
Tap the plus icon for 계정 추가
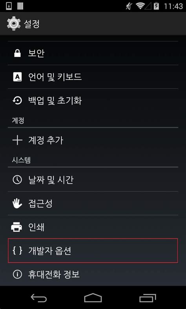(x=17, y=140)
